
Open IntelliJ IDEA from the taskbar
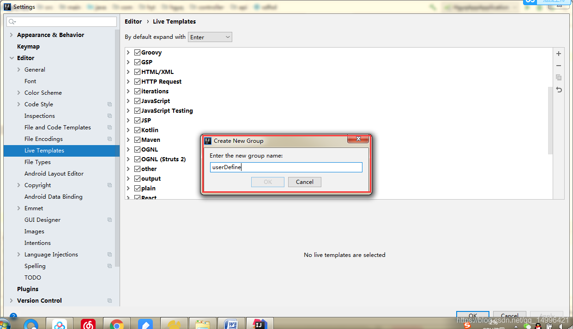pos(260,324)
